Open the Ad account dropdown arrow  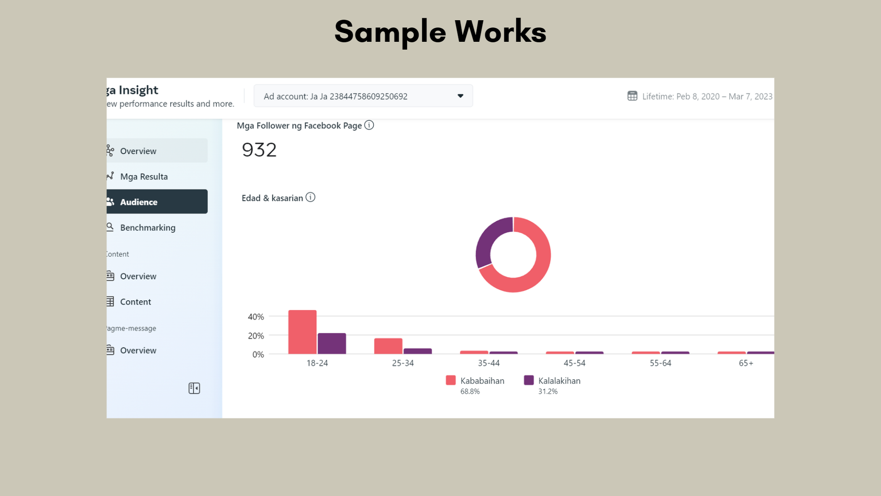pyautogui.click(x=460, y=96)
